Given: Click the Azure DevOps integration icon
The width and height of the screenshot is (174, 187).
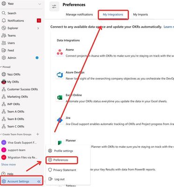Looking at the screenshot, I should (x=60, y=75).
